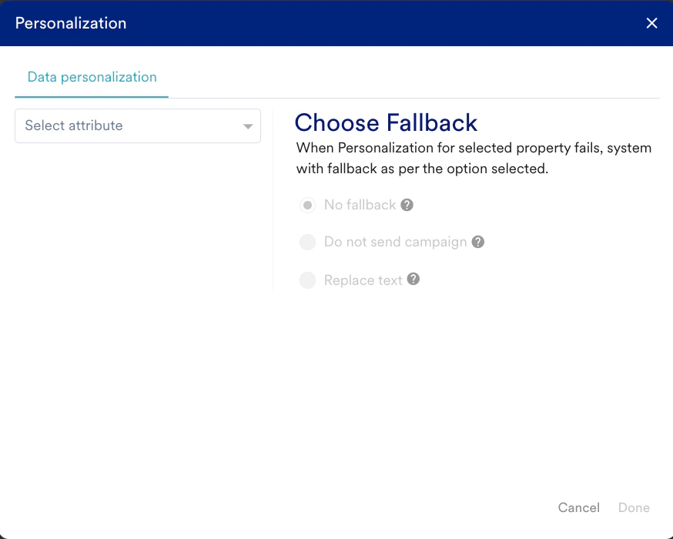Cancel the personalization dialog
This screenshot has height=539, width=673.
click(578, 507)
